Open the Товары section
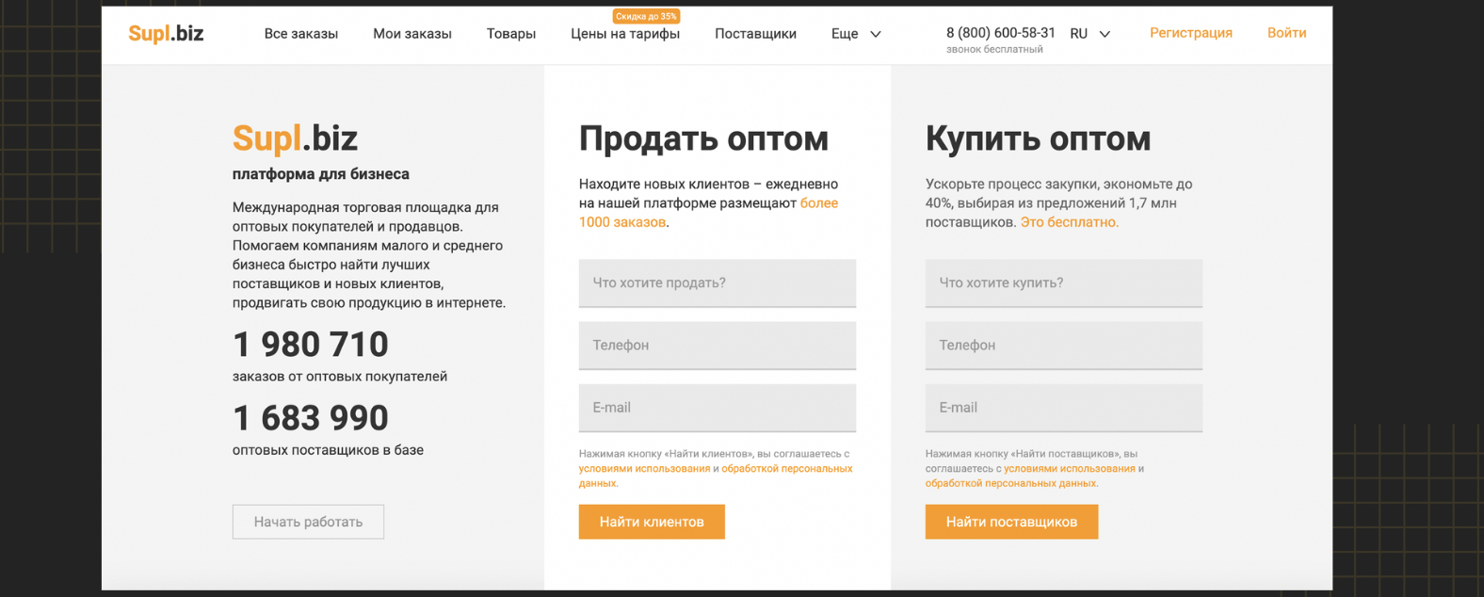 click(x=511, y=34)
